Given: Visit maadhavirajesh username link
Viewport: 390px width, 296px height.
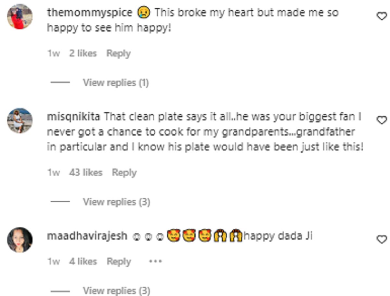Looking at the screenshot, I should (87, 236).
